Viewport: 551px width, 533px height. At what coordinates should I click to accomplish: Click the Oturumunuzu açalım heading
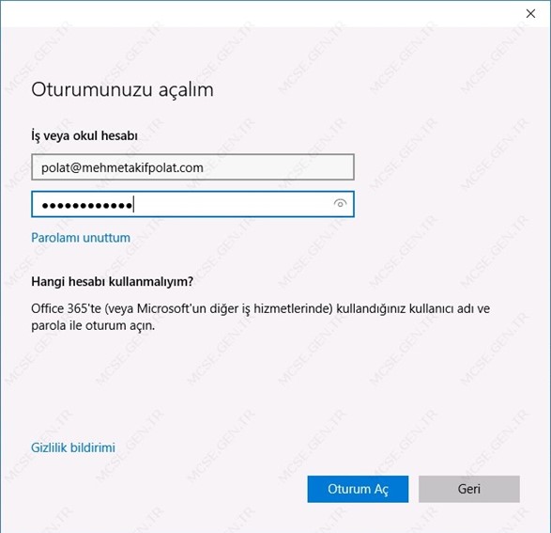[122, 89]
